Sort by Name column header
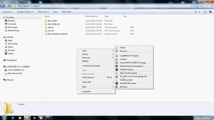This screenshot has width=214, height=120. point(47,16)
